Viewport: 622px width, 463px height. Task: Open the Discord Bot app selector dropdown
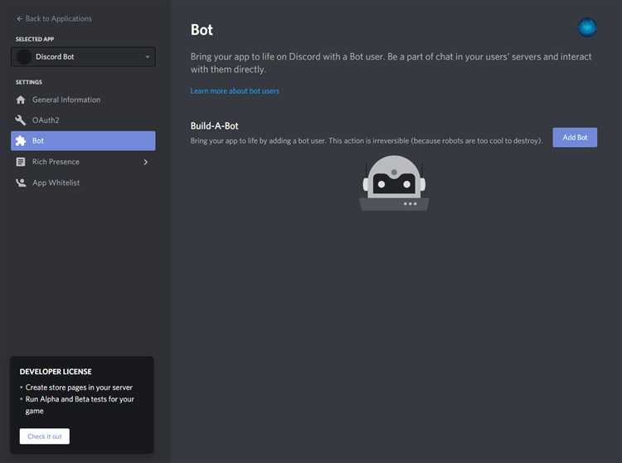83,56
